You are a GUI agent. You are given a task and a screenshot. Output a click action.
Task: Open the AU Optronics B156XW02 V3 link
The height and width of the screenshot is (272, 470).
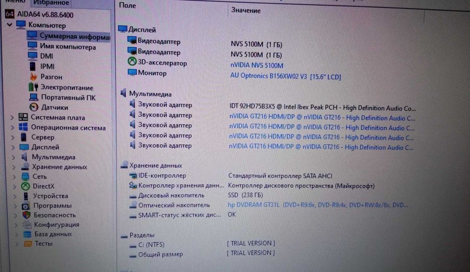click(x=285, y=77)
